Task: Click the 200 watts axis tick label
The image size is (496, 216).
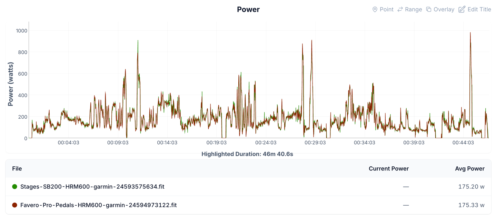Action: (23, 117)
